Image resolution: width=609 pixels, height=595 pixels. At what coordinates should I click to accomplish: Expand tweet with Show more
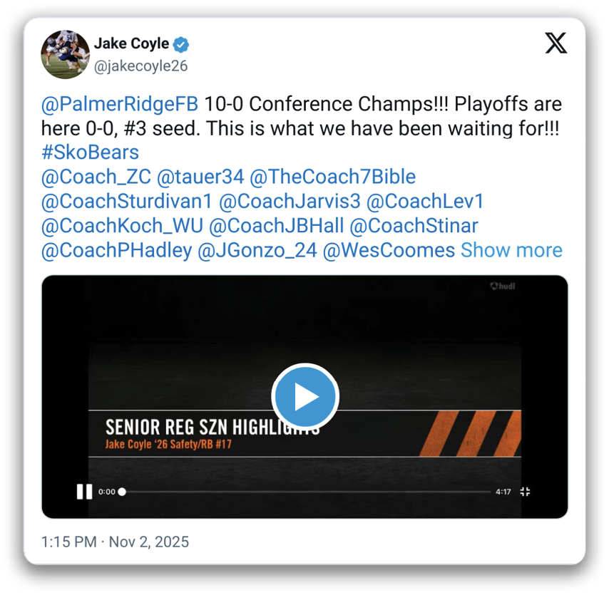point(511,250)
